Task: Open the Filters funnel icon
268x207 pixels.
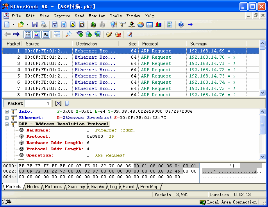Action: [x=55, y=25]
